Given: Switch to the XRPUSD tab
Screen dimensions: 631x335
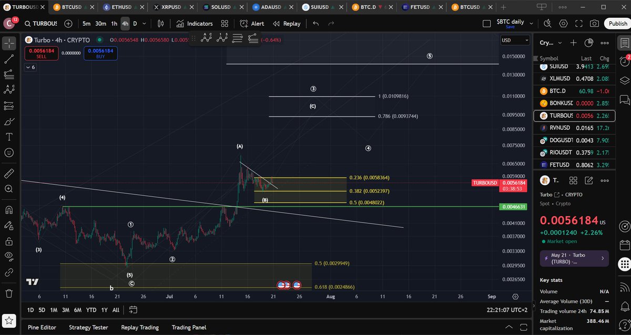Looking at the screenshot, I should 172,7.
